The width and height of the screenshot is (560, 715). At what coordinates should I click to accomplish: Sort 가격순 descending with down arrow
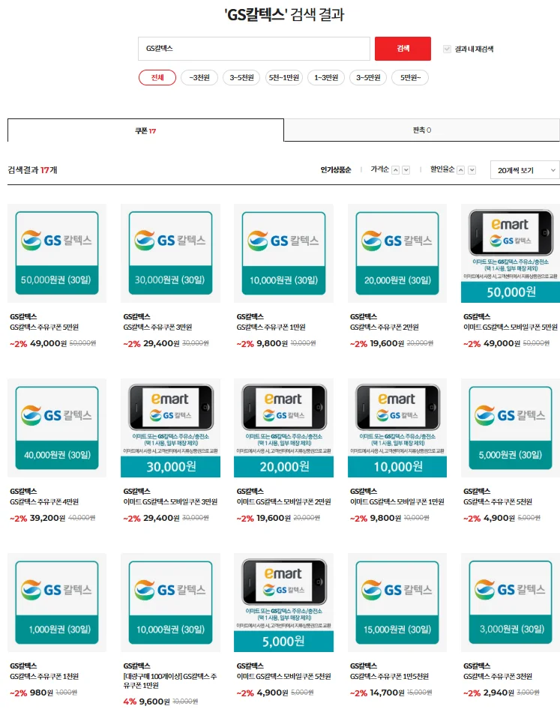(x=406, y=170)
